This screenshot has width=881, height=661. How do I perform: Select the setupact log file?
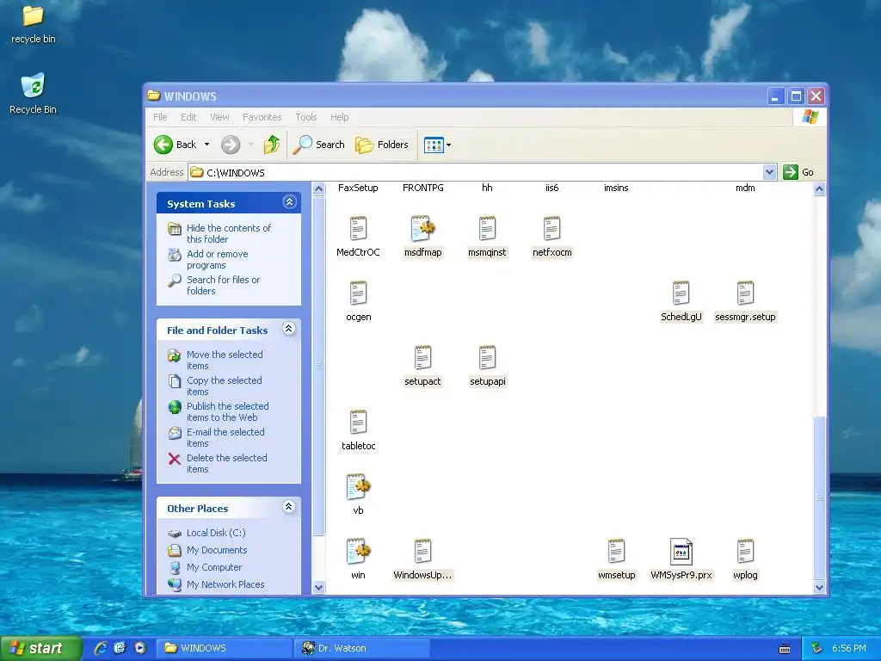(422, 358)
